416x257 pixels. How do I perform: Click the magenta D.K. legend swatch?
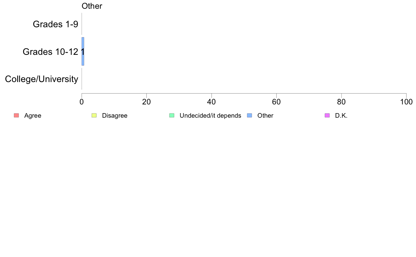click(x=327, y=115)
